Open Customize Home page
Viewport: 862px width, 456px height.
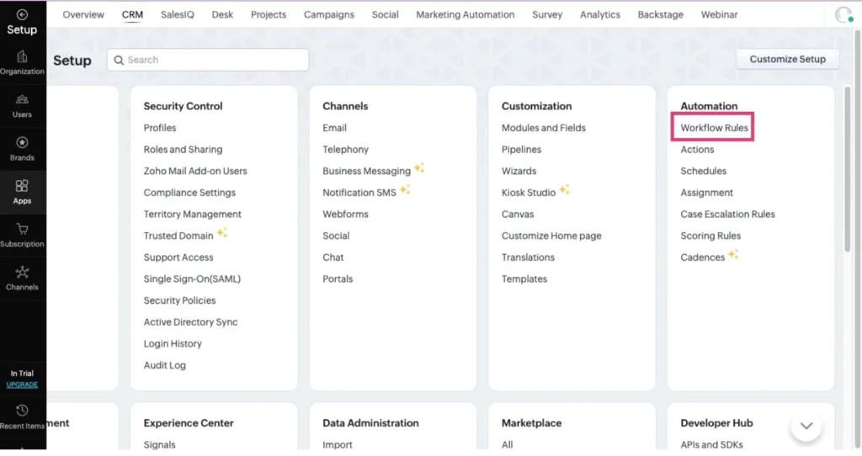tap(551, 236)
